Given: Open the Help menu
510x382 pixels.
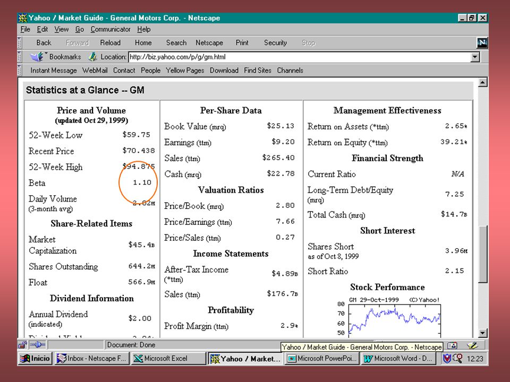Looking at the screenshot, I should coord(144,29).
